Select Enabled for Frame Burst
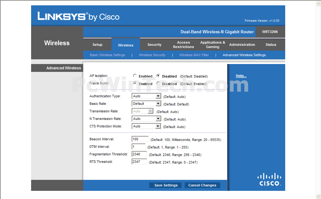Screen dimensions: 321x199 coord(135,83)
